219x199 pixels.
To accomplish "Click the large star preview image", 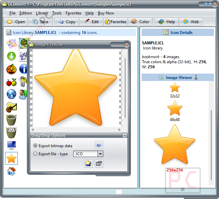I will point(76,87).
